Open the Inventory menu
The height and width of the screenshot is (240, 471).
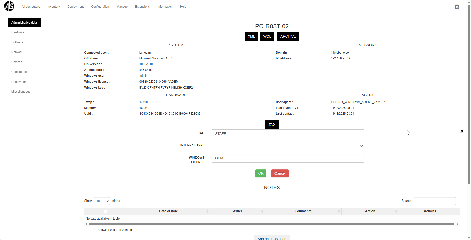54,7
